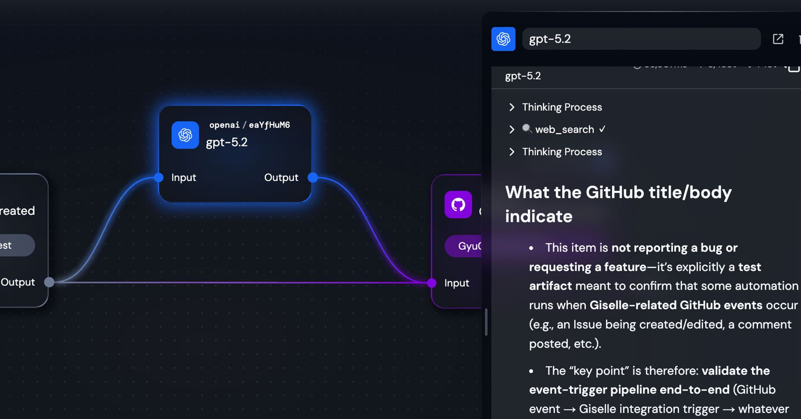This screenshot has width=801, height=419.
Task: Click the gpt-5.2 model name input field
Action: coord(641,39)
